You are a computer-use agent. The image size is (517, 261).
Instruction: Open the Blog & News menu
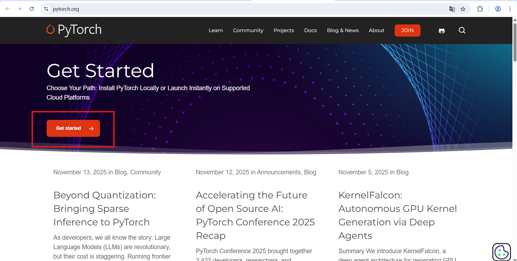click(x=343, y=30)
